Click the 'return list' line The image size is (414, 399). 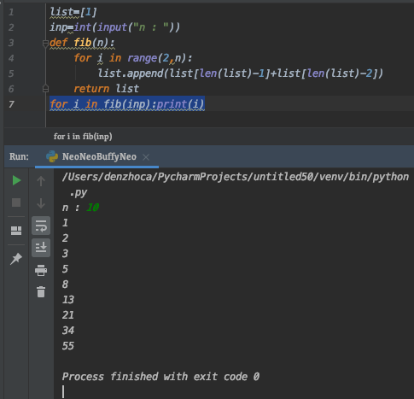pos(106,89)
